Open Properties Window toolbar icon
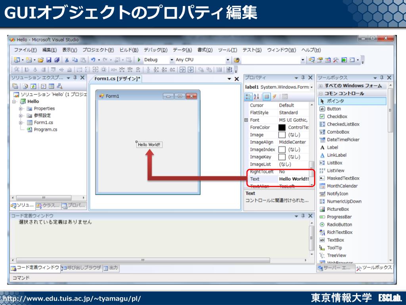 tap(320, 60)
